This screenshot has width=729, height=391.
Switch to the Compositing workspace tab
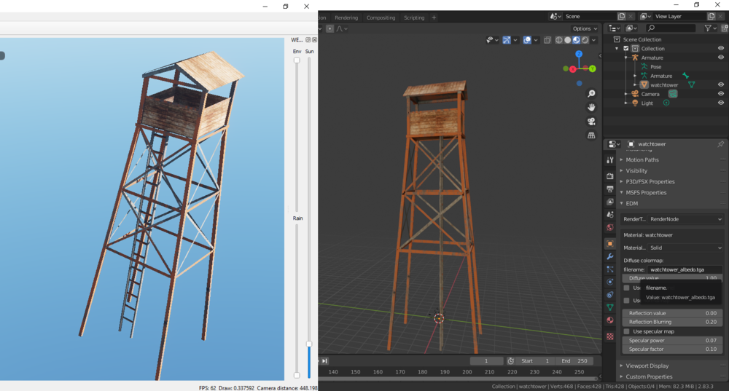[x=381, y=17]
